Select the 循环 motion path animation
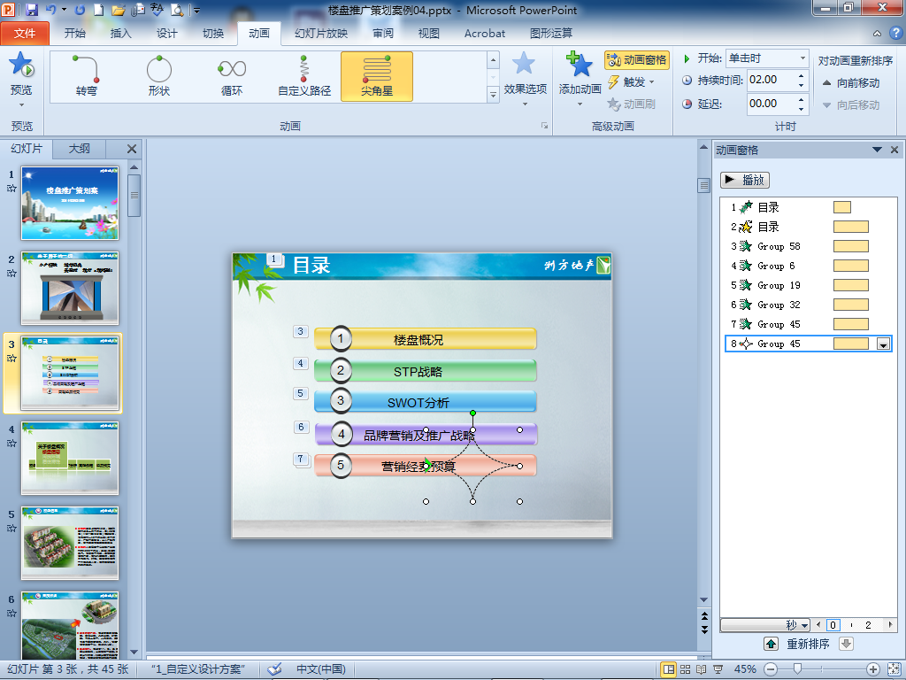The height and width of the screenshot is (680, 906). [x=232, y=76]
